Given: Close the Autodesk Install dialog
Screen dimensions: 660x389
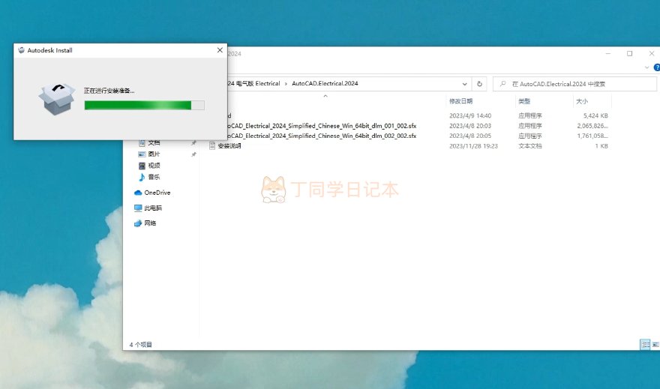Looking at the screenshot, I should coord(220,50).
